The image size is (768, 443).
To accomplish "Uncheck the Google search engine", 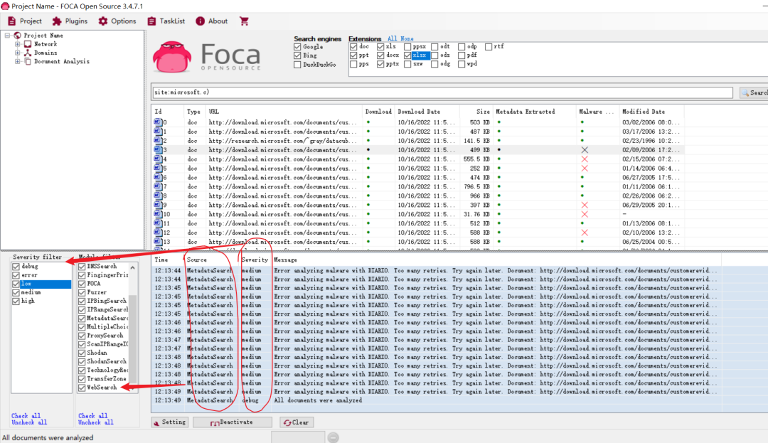I will (x=297, y=47).
